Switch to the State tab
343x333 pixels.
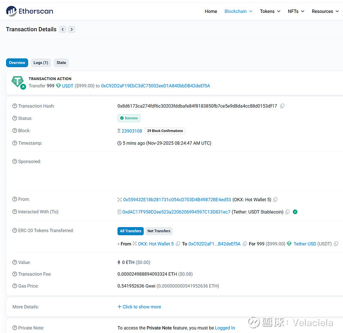click(61, 63)
